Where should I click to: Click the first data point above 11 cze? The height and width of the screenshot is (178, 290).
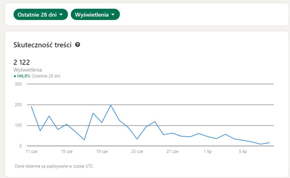(32, 107)
